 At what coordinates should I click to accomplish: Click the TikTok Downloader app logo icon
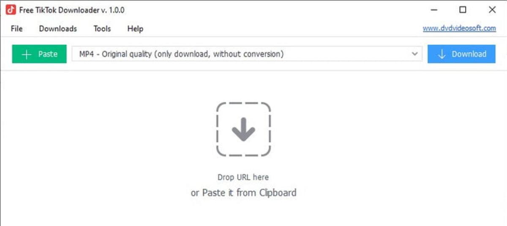[x=11, y=10]
